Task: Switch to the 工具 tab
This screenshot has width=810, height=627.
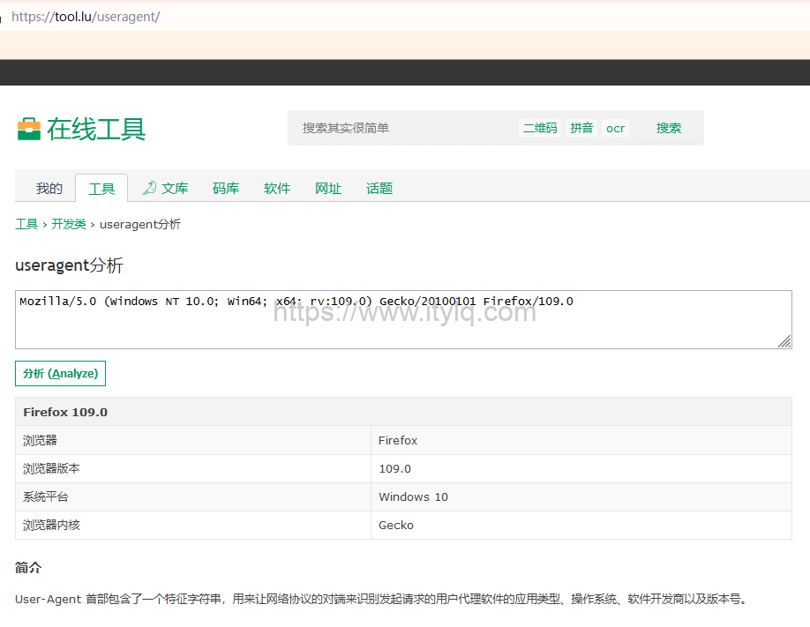Action: (x=101, y=188)
